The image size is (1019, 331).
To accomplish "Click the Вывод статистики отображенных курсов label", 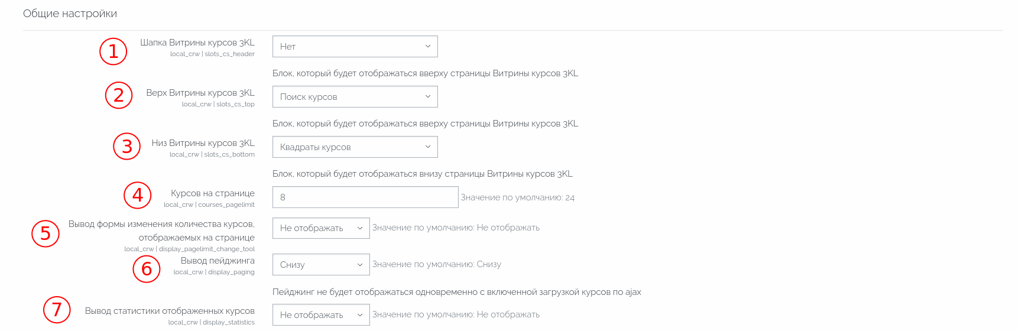I will (170, 311).
